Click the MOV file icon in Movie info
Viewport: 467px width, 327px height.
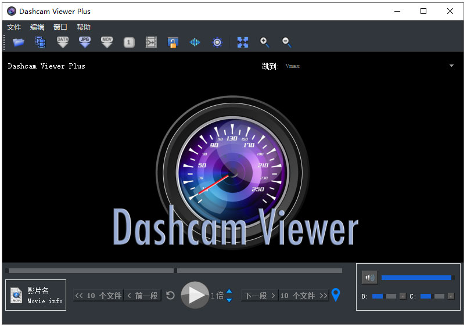pos(16,295)
